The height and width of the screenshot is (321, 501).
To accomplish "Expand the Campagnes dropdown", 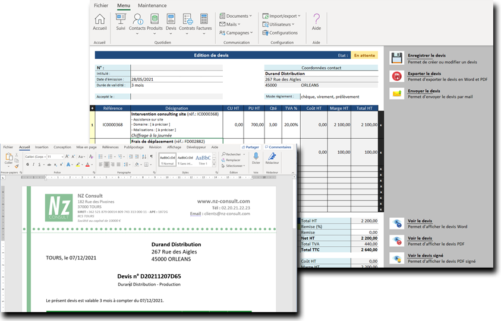I will click(236, 33).
